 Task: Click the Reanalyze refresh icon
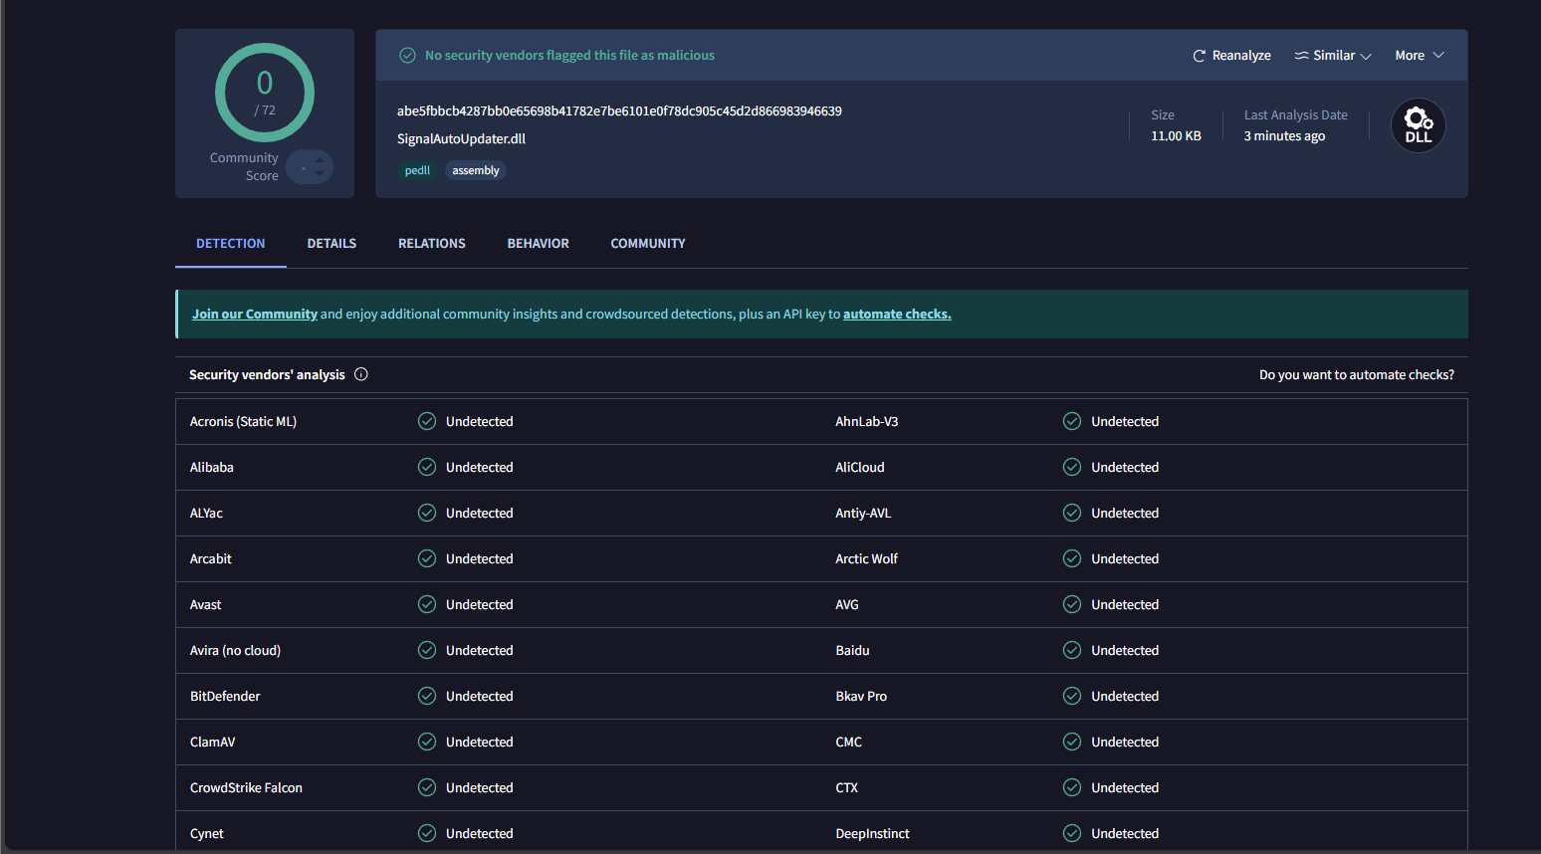[1199, 55]
